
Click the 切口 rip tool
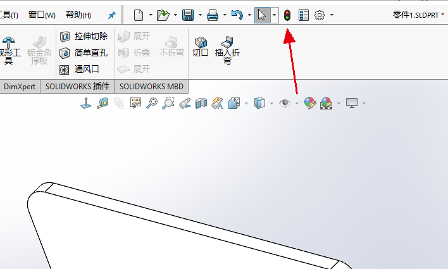[x=201, y=47]
